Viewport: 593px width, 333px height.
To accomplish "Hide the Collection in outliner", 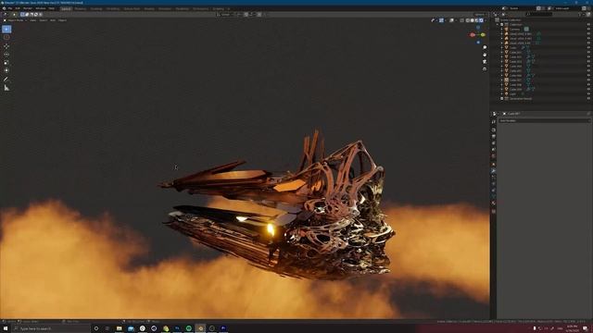I will pos(588,25).
